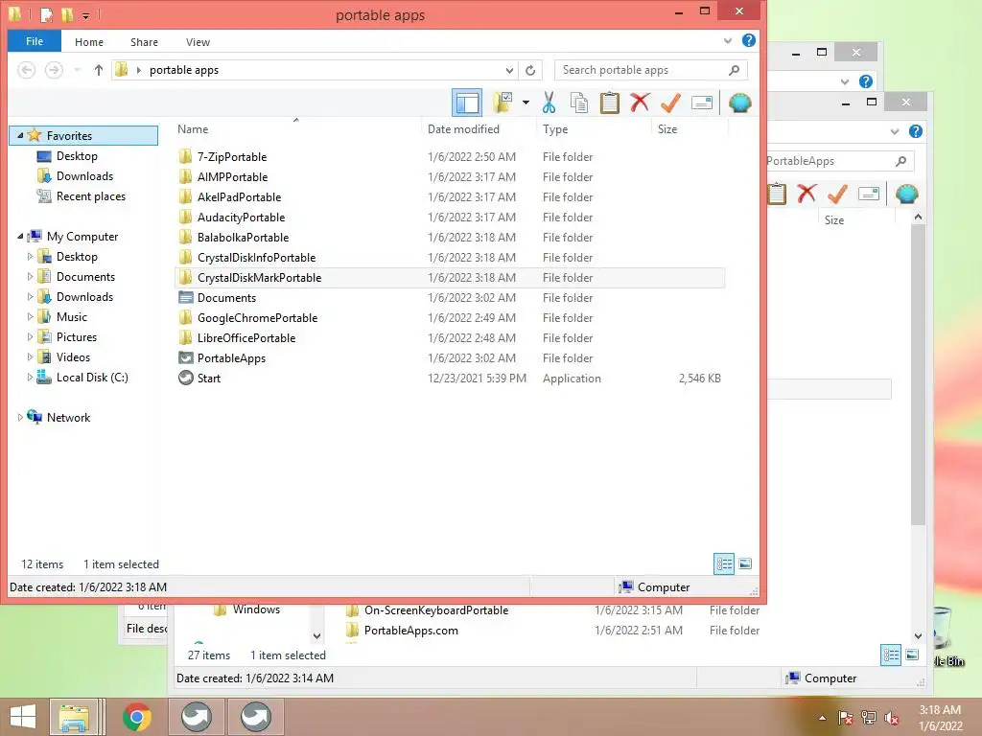
Task: Open File Explorer from the taskbar
Action: pos(74,717)
